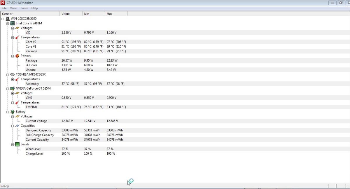
Task: Click the computer icon beside WIN-108C05N5930
Action: tap(8, 19)
